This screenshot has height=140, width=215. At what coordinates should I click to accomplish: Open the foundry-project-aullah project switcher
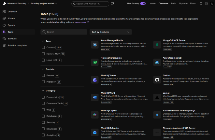click(44, 4)
